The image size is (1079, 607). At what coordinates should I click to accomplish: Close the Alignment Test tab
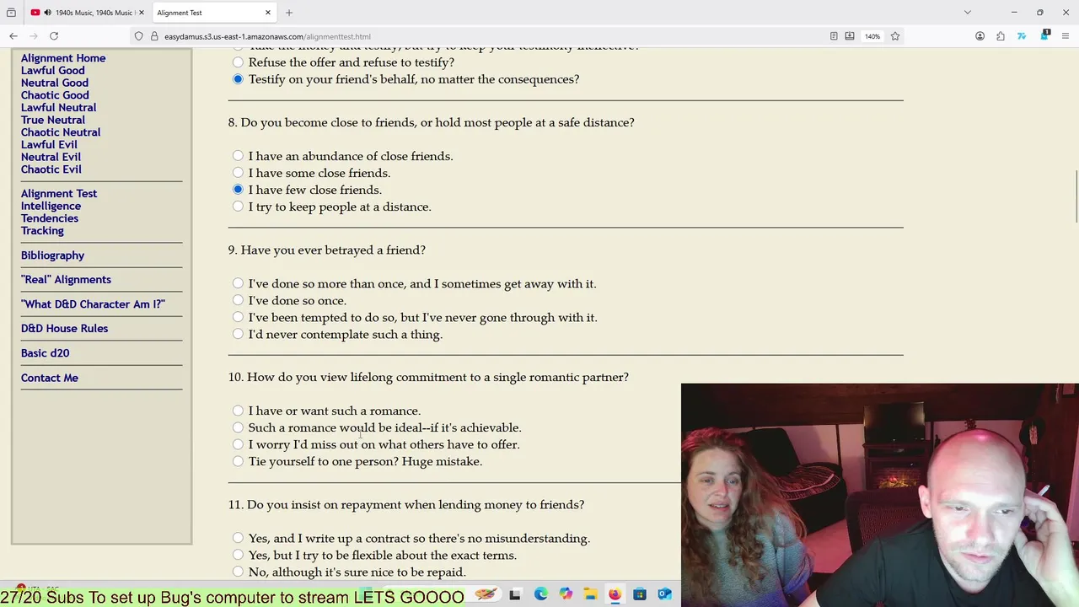[268, 13]
